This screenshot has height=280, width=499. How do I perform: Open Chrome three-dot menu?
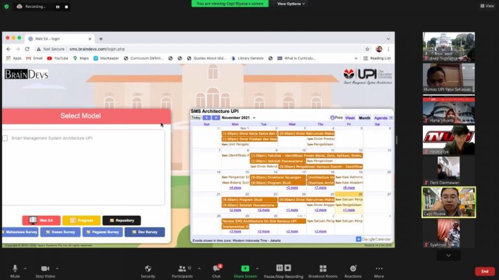click(x=389, y=49)
